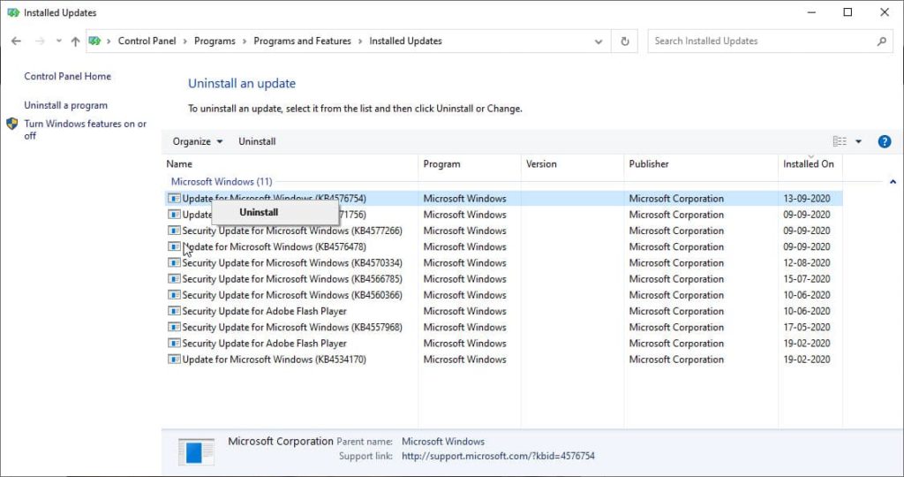Screen dimensions: 904x477
Task: Close the Installed Updates window
Action: [x=884, y=12]
